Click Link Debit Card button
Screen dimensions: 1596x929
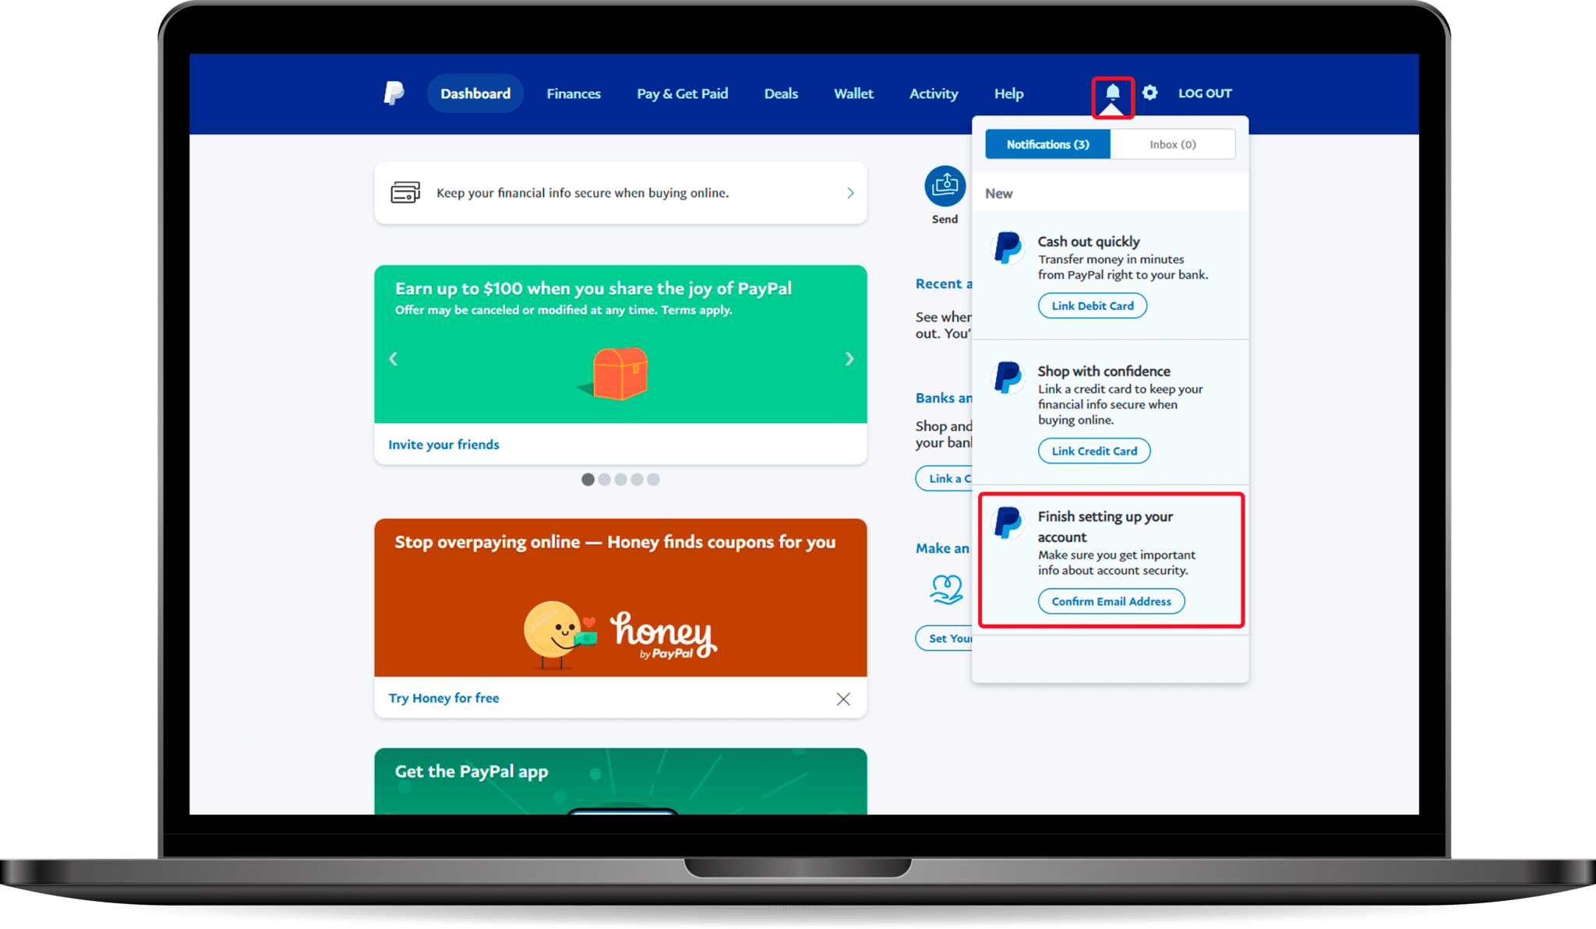[x=1093, y=306]
